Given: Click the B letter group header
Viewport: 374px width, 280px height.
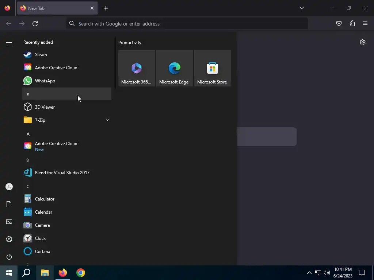Looking at the screenshot, I should (x=67, y=160).
